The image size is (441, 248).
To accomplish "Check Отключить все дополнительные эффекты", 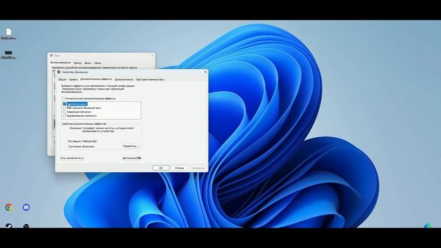I will point(63,99).
